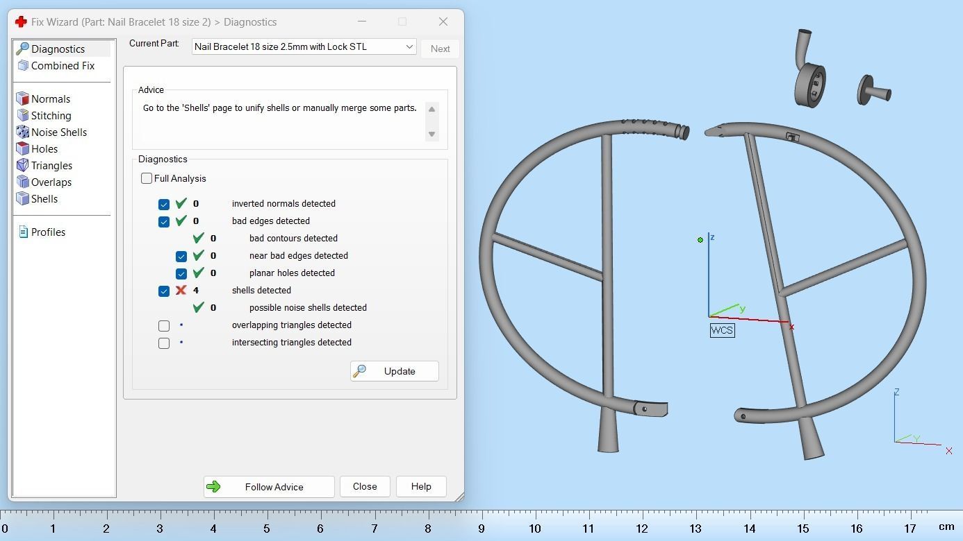Click the Advice box scroll up arrow
Viewport: 963px width, 541px height.
click(431, 110)
